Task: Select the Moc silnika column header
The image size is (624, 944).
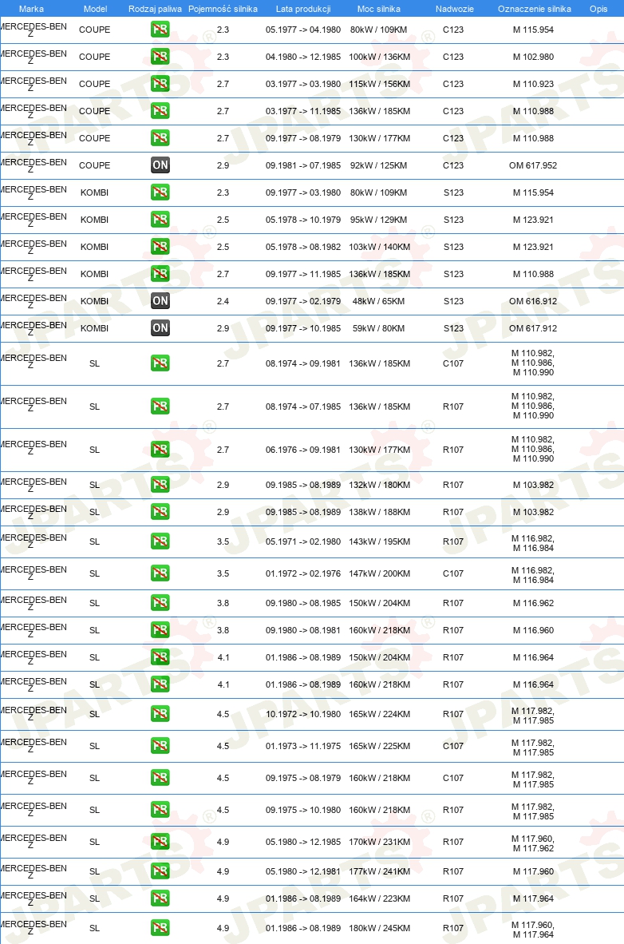Action: click(379, 9)
